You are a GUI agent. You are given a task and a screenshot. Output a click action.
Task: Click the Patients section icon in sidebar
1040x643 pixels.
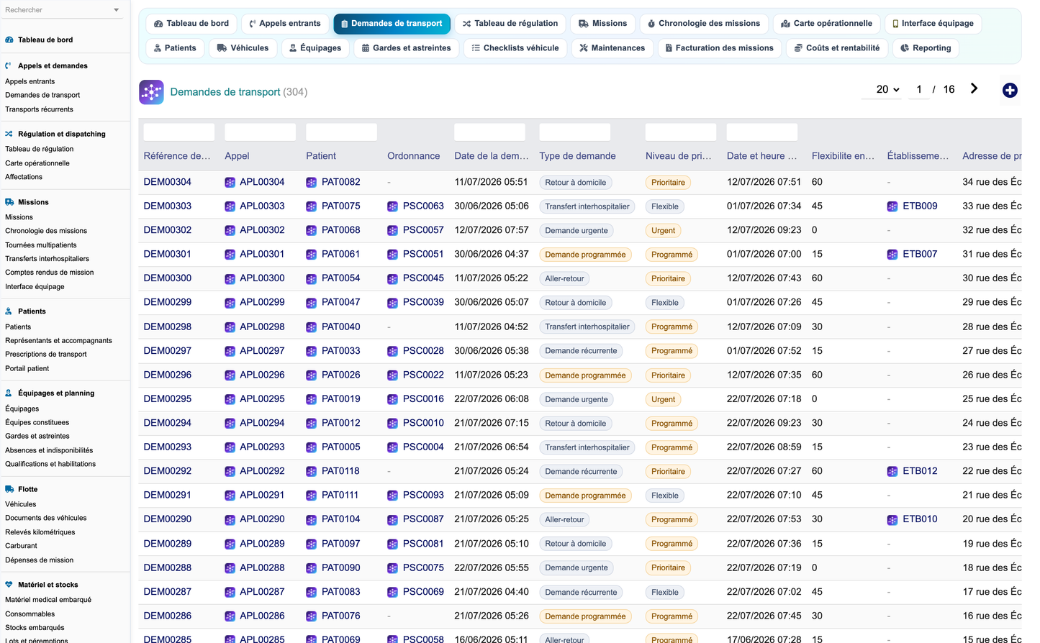pos(9,311)
